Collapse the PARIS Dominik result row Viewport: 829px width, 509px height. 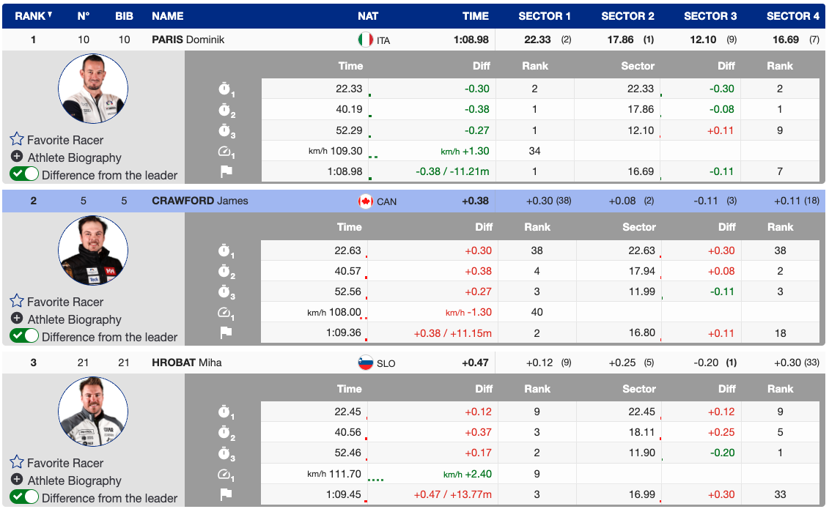[x=188, y=40]
